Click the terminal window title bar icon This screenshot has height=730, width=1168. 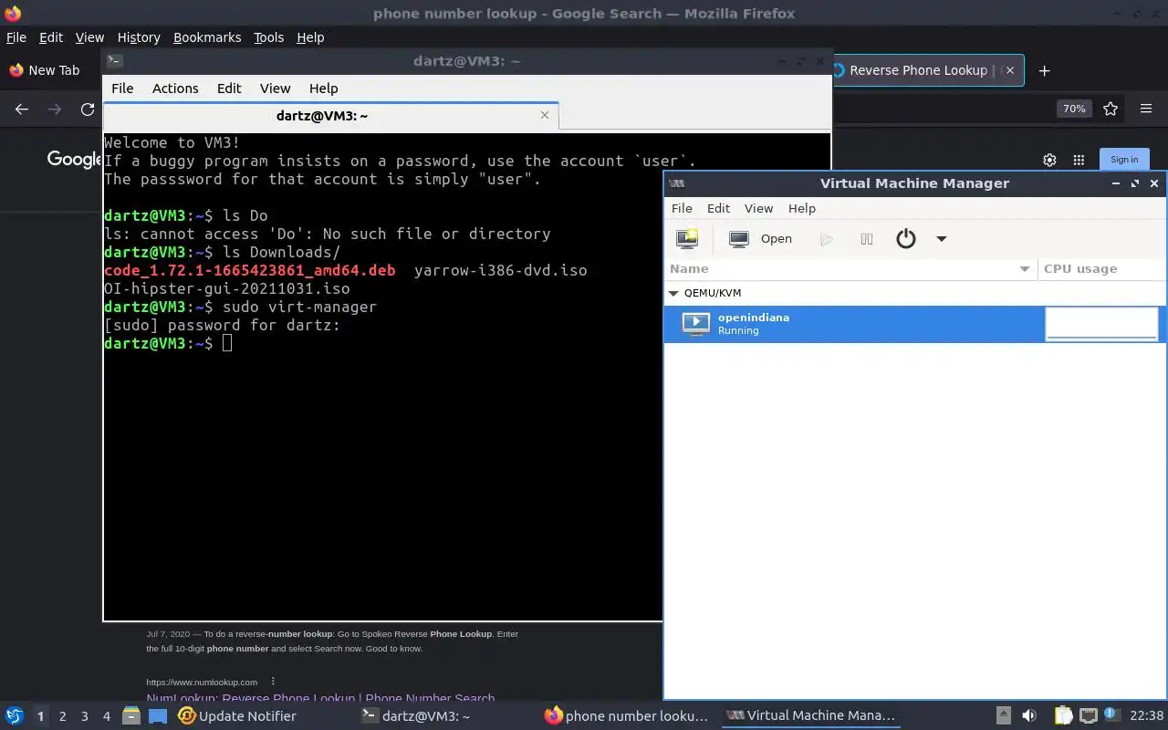[114, 61]
